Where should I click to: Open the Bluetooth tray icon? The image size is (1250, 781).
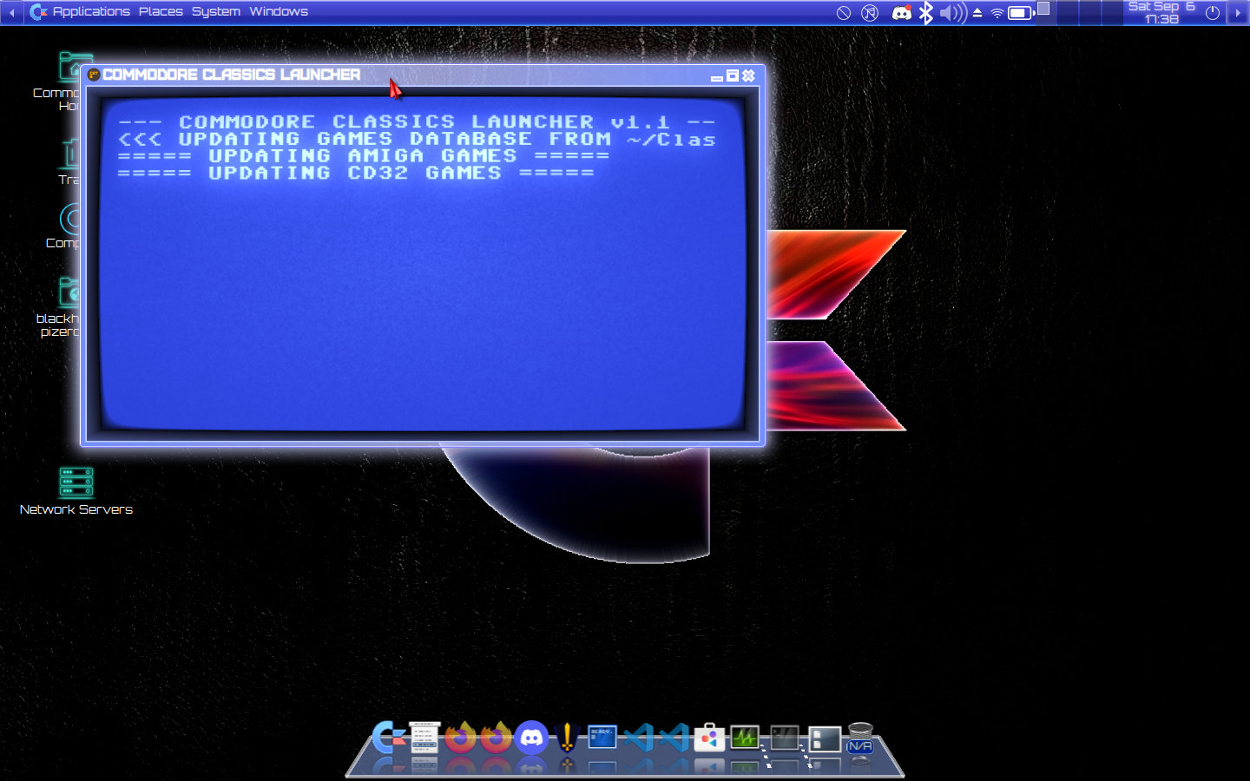(x=926, y=13)
